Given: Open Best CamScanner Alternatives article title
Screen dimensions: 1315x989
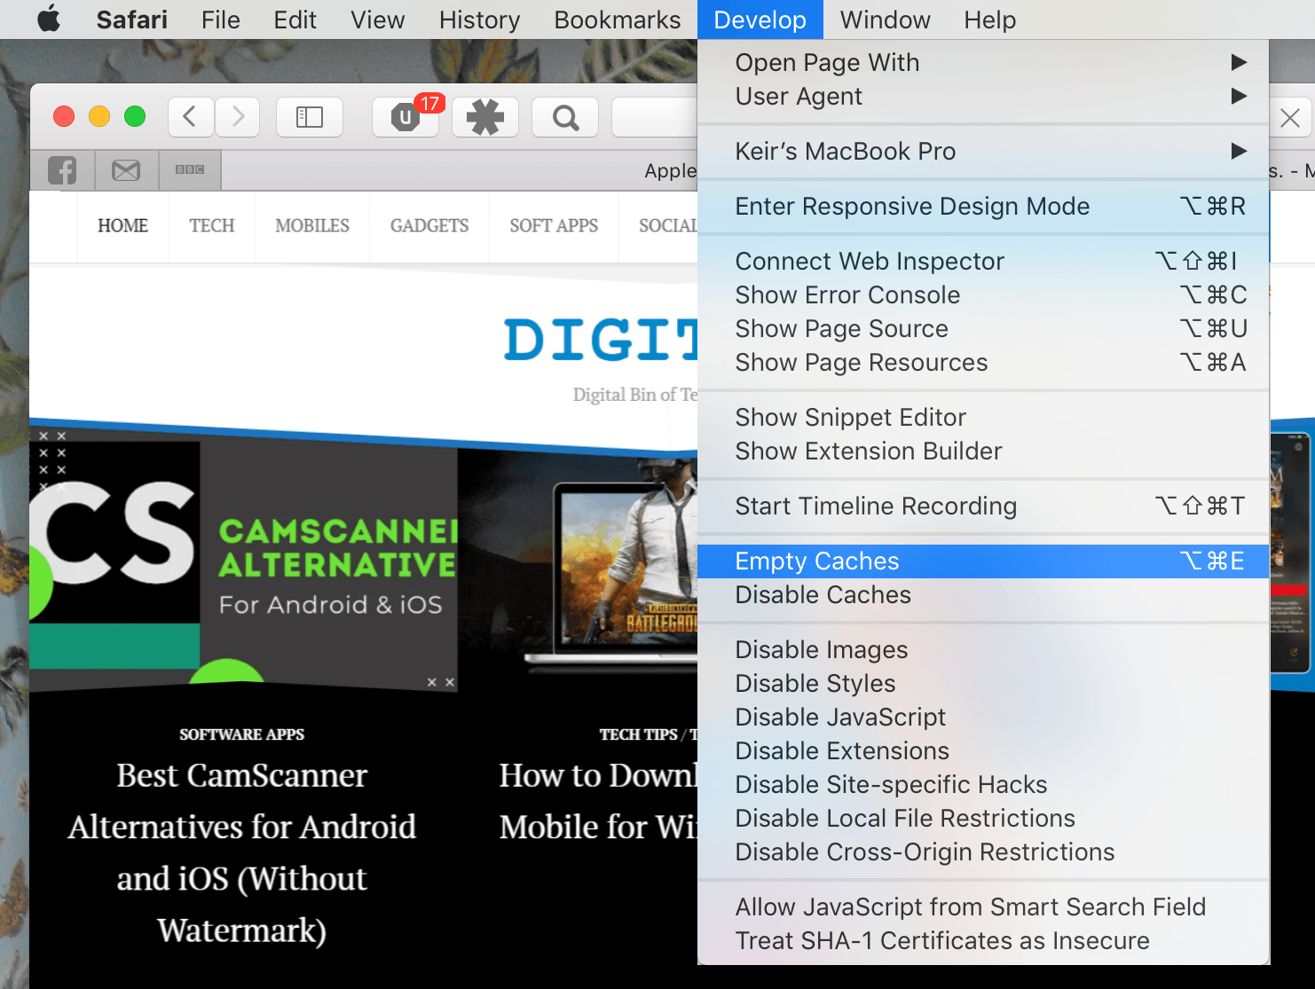Looking at the screenshot, I should (x=242, y=852).
